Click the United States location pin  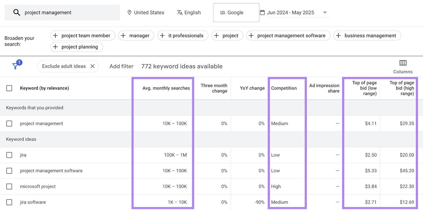click(129, 12)
